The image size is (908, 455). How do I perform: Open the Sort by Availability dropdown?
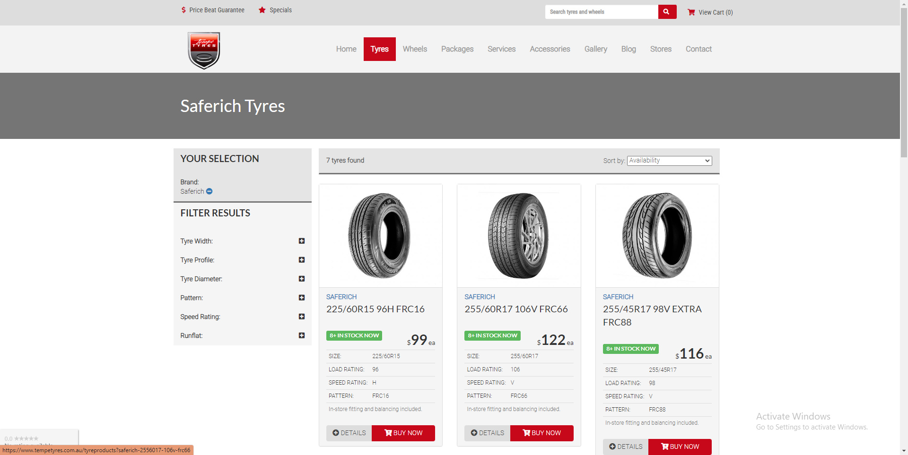[669, 161]
